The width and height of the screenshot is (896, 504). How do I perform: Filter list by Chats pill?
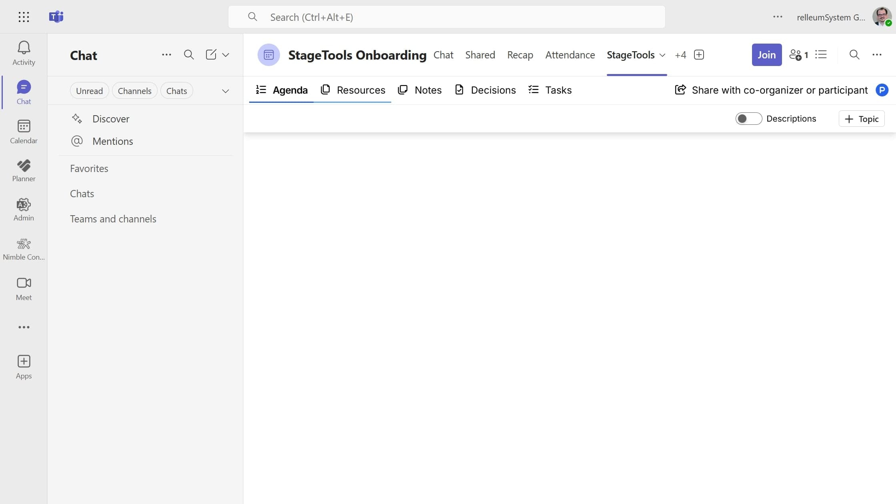(x=176, y=91)
